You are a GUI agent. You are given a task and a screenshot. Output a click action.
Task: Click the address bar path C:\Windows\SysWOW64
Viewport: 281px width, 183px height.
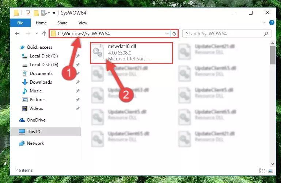pyautogui.click(x=84, y=33)
